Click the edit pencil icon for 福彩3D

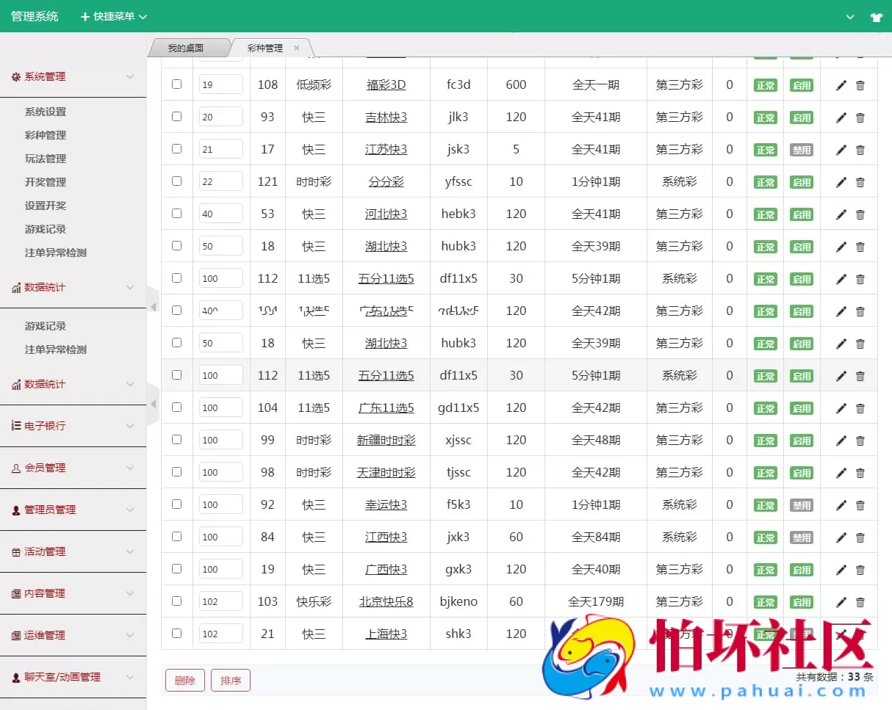click(x=841, y=84)
